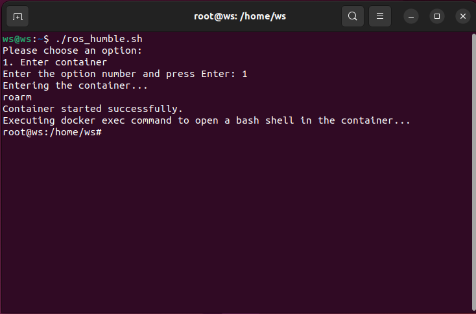Click the empty terminal area below prompt
Image resolution: width=476 pixels, height=314 pixels.
[x=237, y=224]
